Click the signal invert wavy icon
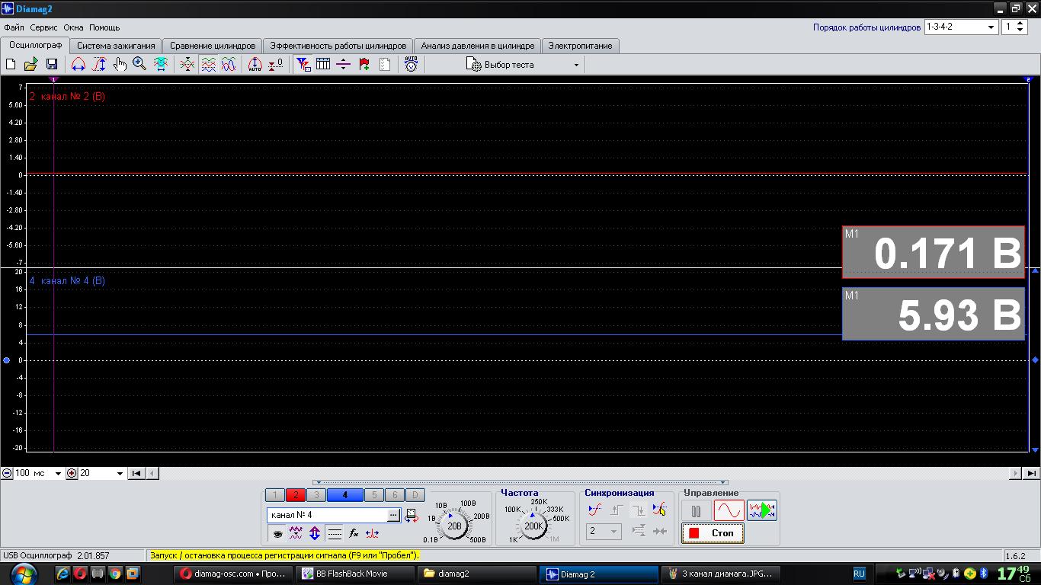Image resolution: width=1041 pixels, height=585 pixels. tap(296, 534)
